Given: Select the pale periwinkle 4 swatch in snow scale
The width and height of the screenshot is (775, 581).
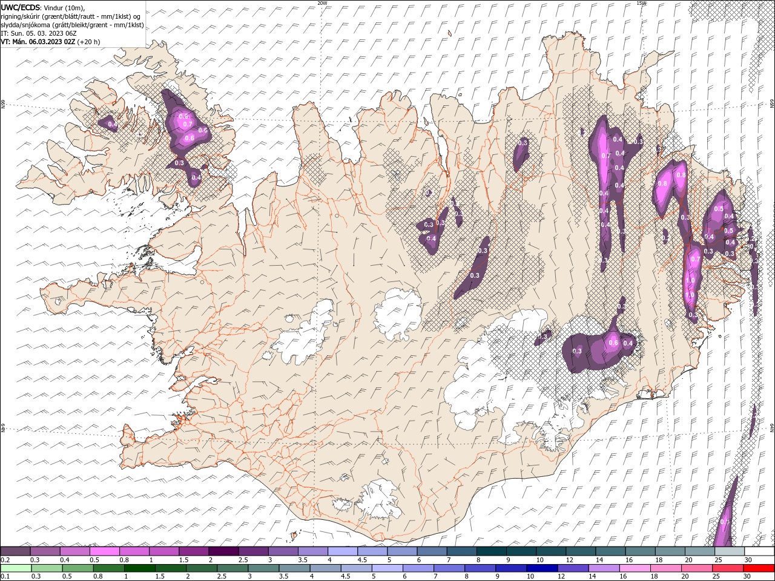Looking at the screenshot, I should (342, 551).
